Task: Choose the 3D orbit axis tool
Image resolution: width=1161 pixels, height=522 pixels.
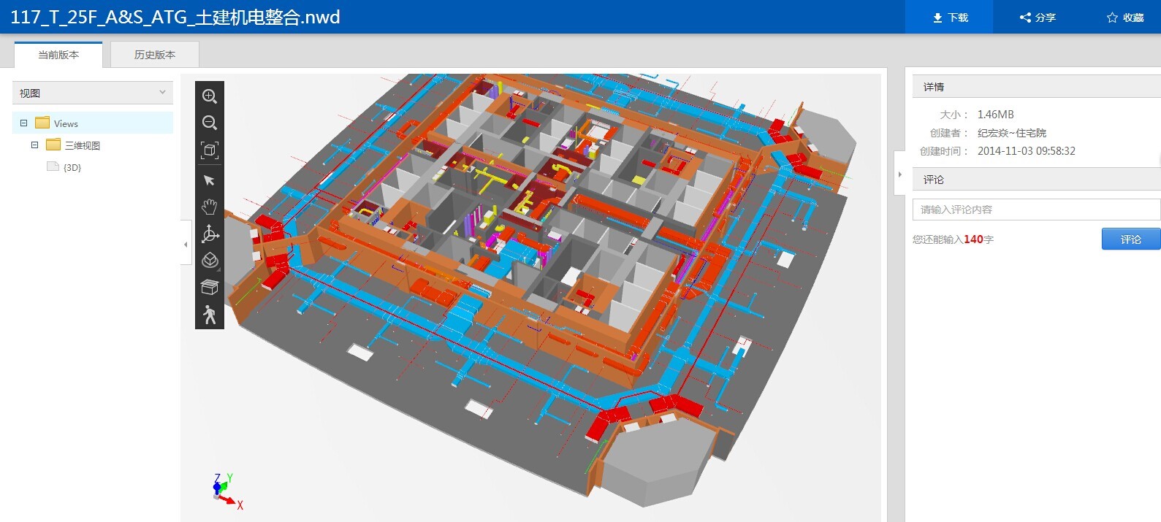Action: (x=210, y=234)
